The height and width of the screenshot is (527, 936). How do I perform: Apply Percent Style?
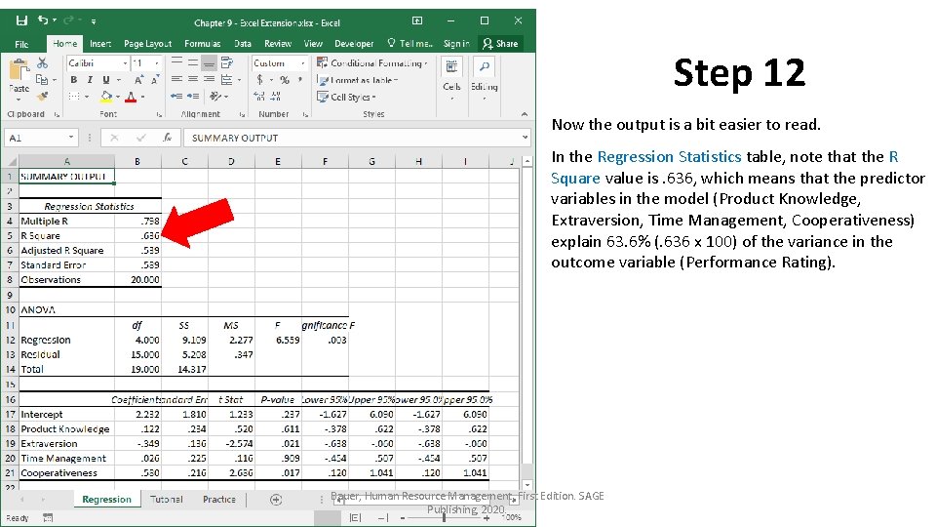tap(285, 79)
